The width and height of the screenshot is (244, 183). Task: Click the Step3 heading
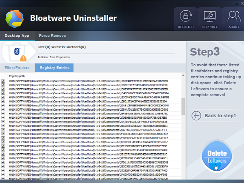[205, 52]
